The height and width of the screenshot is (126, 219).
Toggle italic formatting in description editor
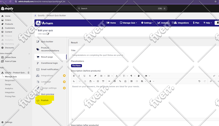pyautogui.click(x=79, y=76)
